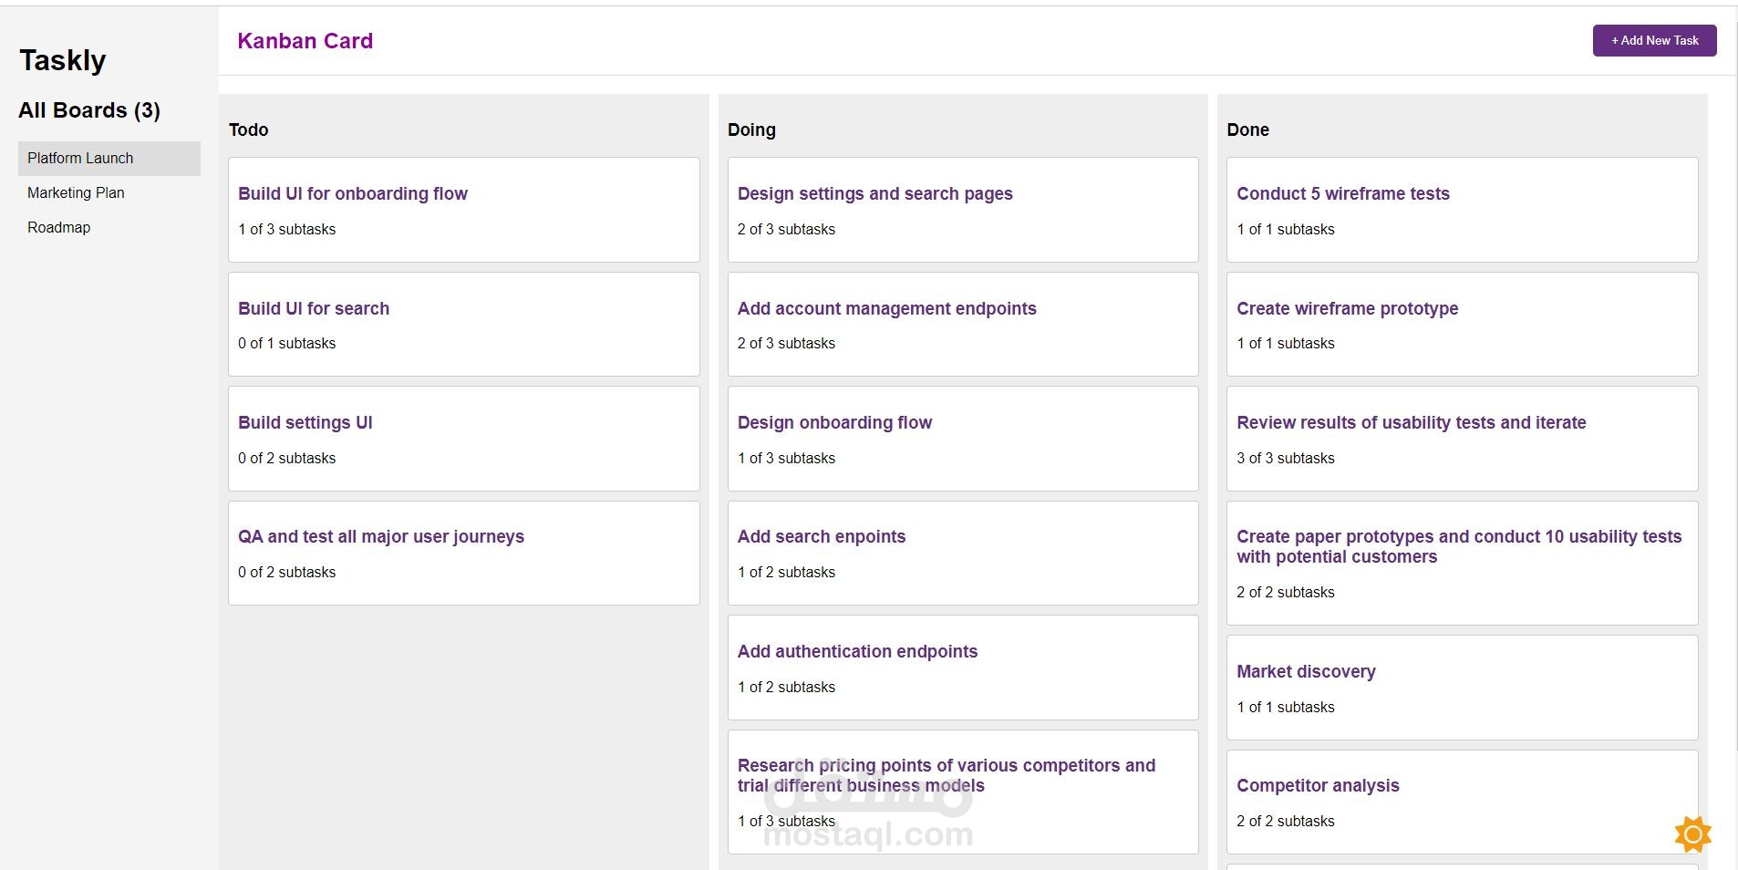Open Add authentication endpoints card

962,668
